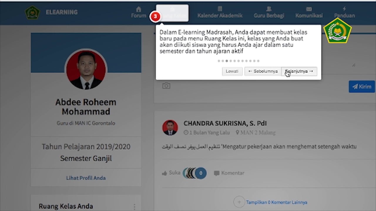
Task: Click Tampilkan 0 Komentar Lainnya link
Action: coord(276,202)
